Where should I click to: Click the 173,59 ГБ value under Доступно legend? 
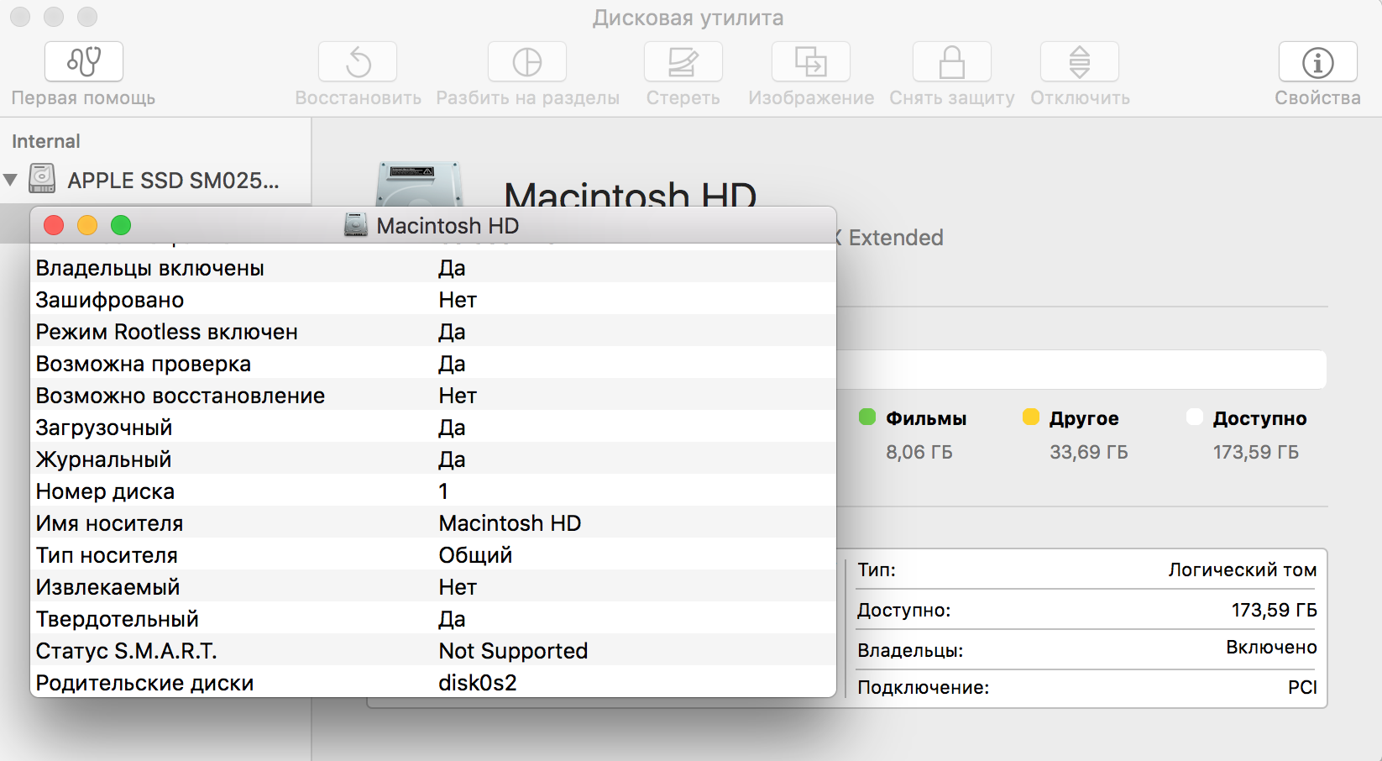(x=1256, y=452)
